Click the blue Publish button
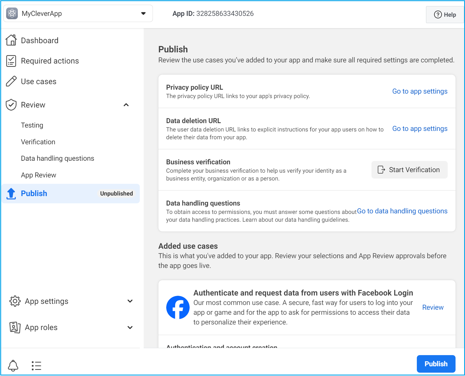Image resolution: width=465 pixels, height=376 pixels. (x=436, y=364)
